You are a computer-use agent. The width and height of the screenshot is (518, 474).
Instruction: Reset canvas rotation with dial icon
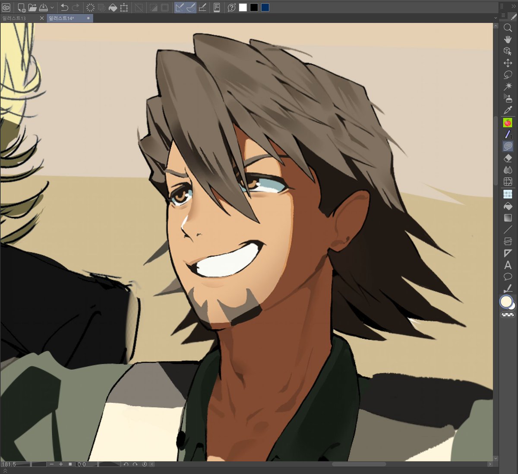(x=145, y=464)
